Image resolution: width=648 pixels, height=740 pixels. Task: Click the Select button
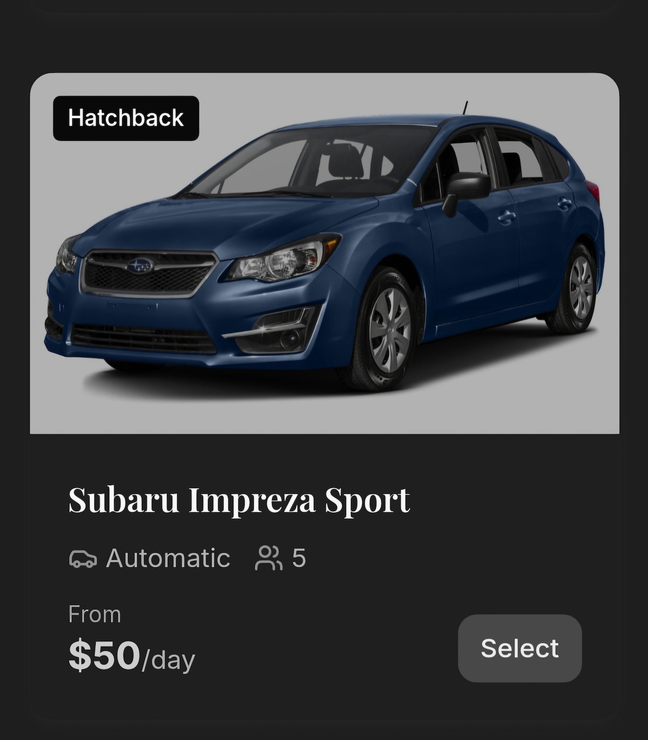point(519,648)
